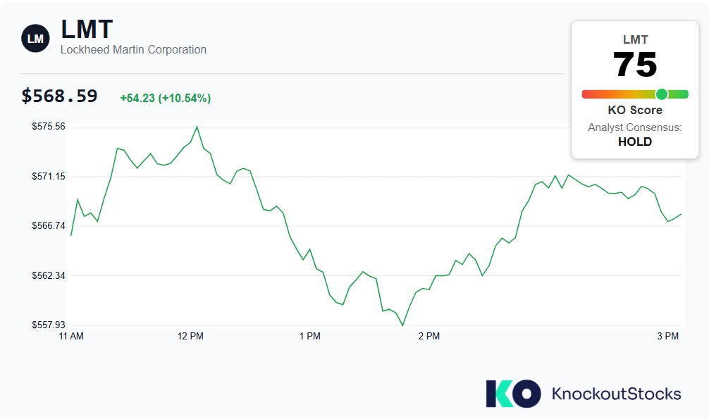Image resolution: width=709 pixels, height=419 pixels.
Task: Click the price line's lowest trough before 2 PM
Action: (402, 325)
